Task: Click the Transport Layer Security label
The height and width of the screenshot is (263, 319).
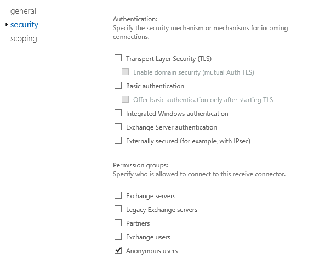Action: click(169, 59)
